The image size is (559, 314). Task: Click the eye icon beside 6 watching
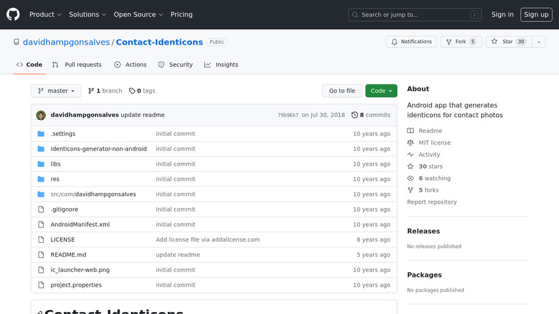tap(411, 178)
